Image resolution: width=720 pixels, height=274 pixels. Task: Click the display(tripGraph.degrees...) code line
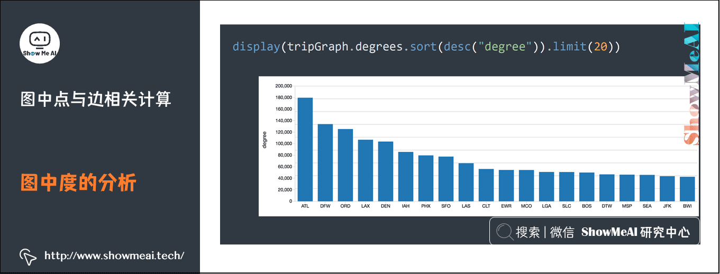tap(426, 47)
